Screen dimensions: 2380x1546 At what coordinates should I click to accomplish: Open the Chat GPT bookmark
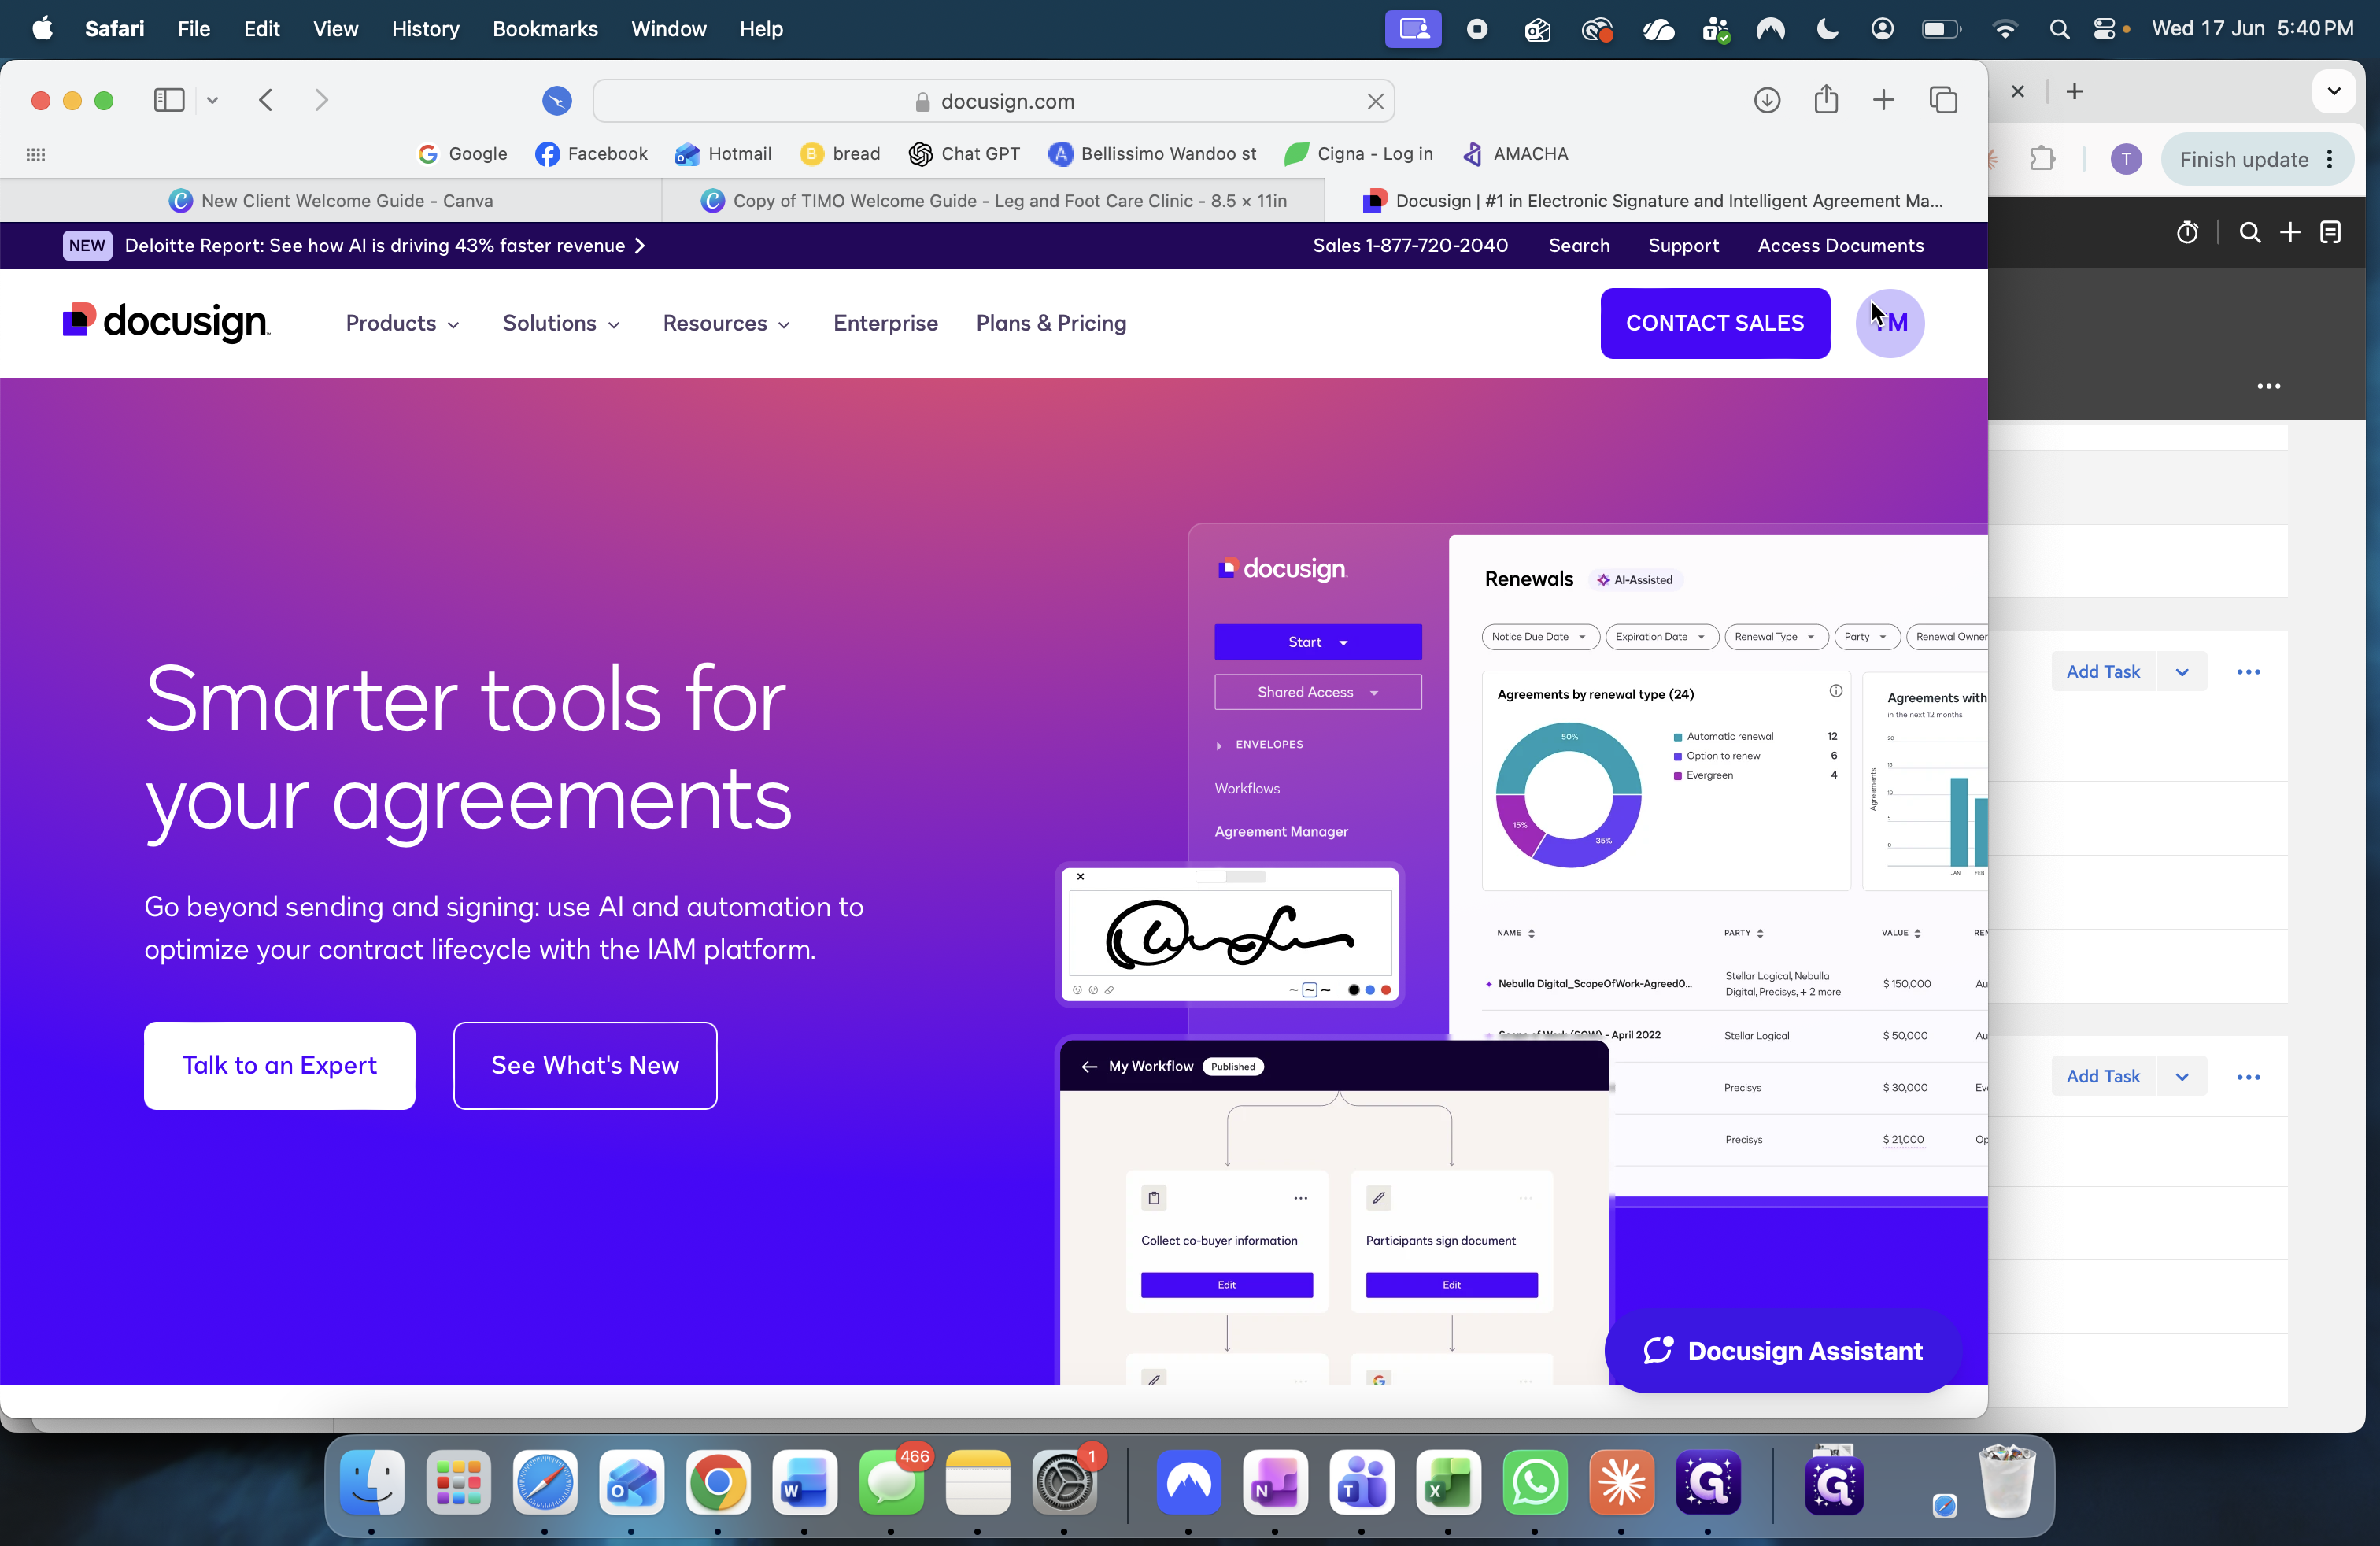[x=964, y=154]
